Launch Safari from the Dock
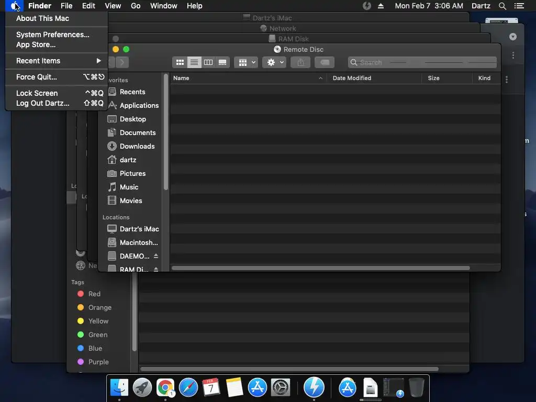Image resolution: width=536 pixels, height=402 pixels. (188, 387)
